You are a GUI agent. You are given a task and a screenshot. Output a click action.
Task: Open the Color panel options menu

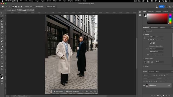click(x=172, y=11)
